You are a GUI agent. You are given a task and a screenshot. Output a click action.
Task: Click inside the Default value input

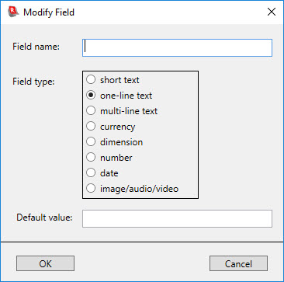[177, 219]
